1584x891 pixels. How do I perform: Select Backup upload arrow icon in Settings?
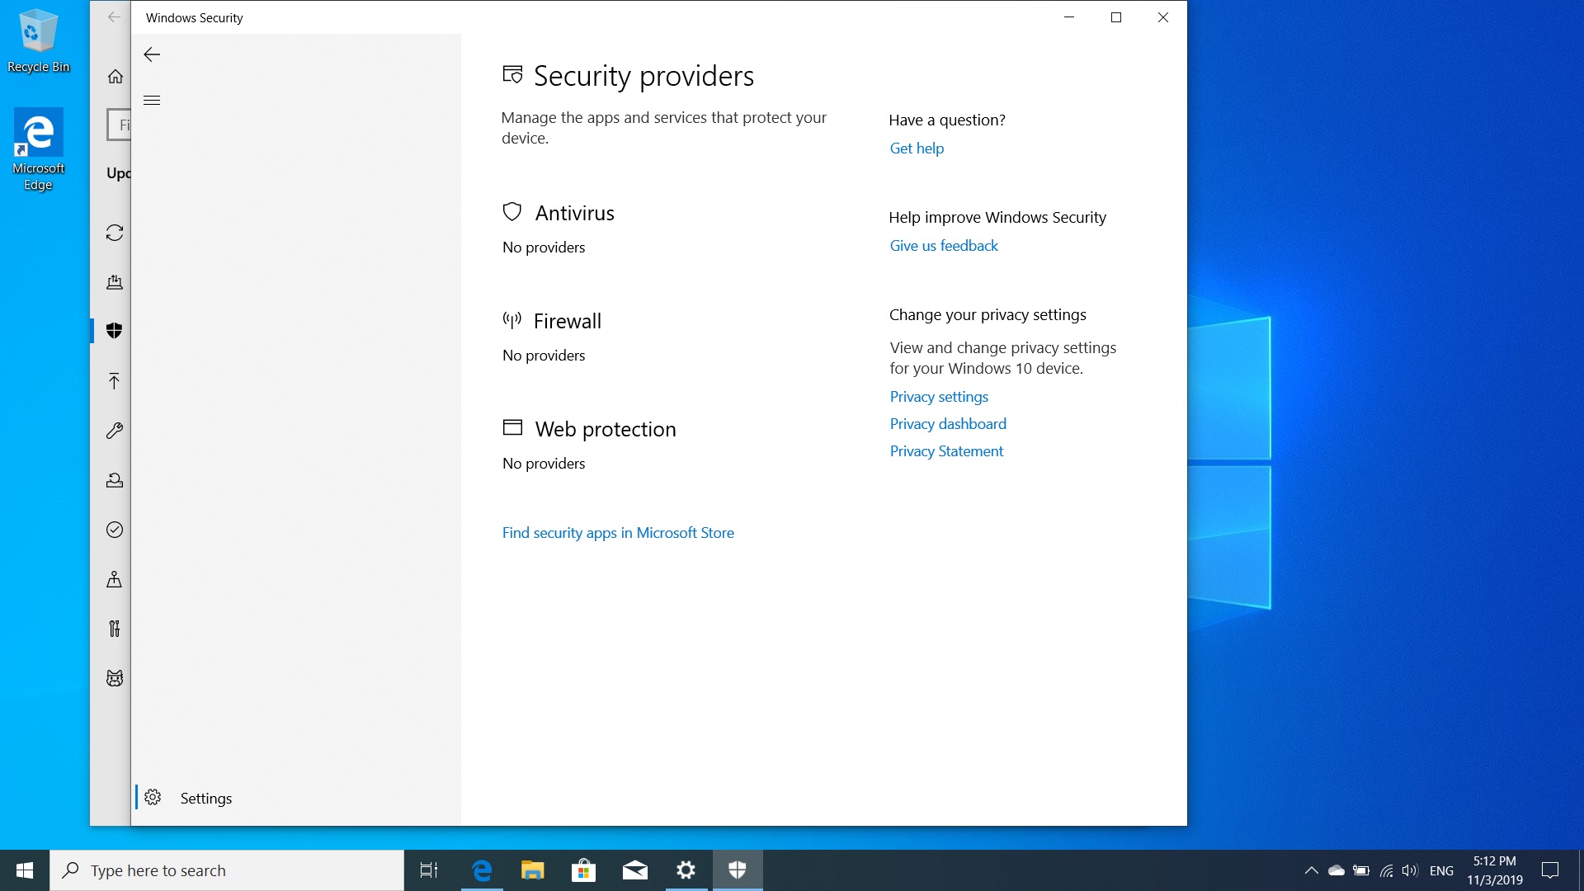click(115, 380)
